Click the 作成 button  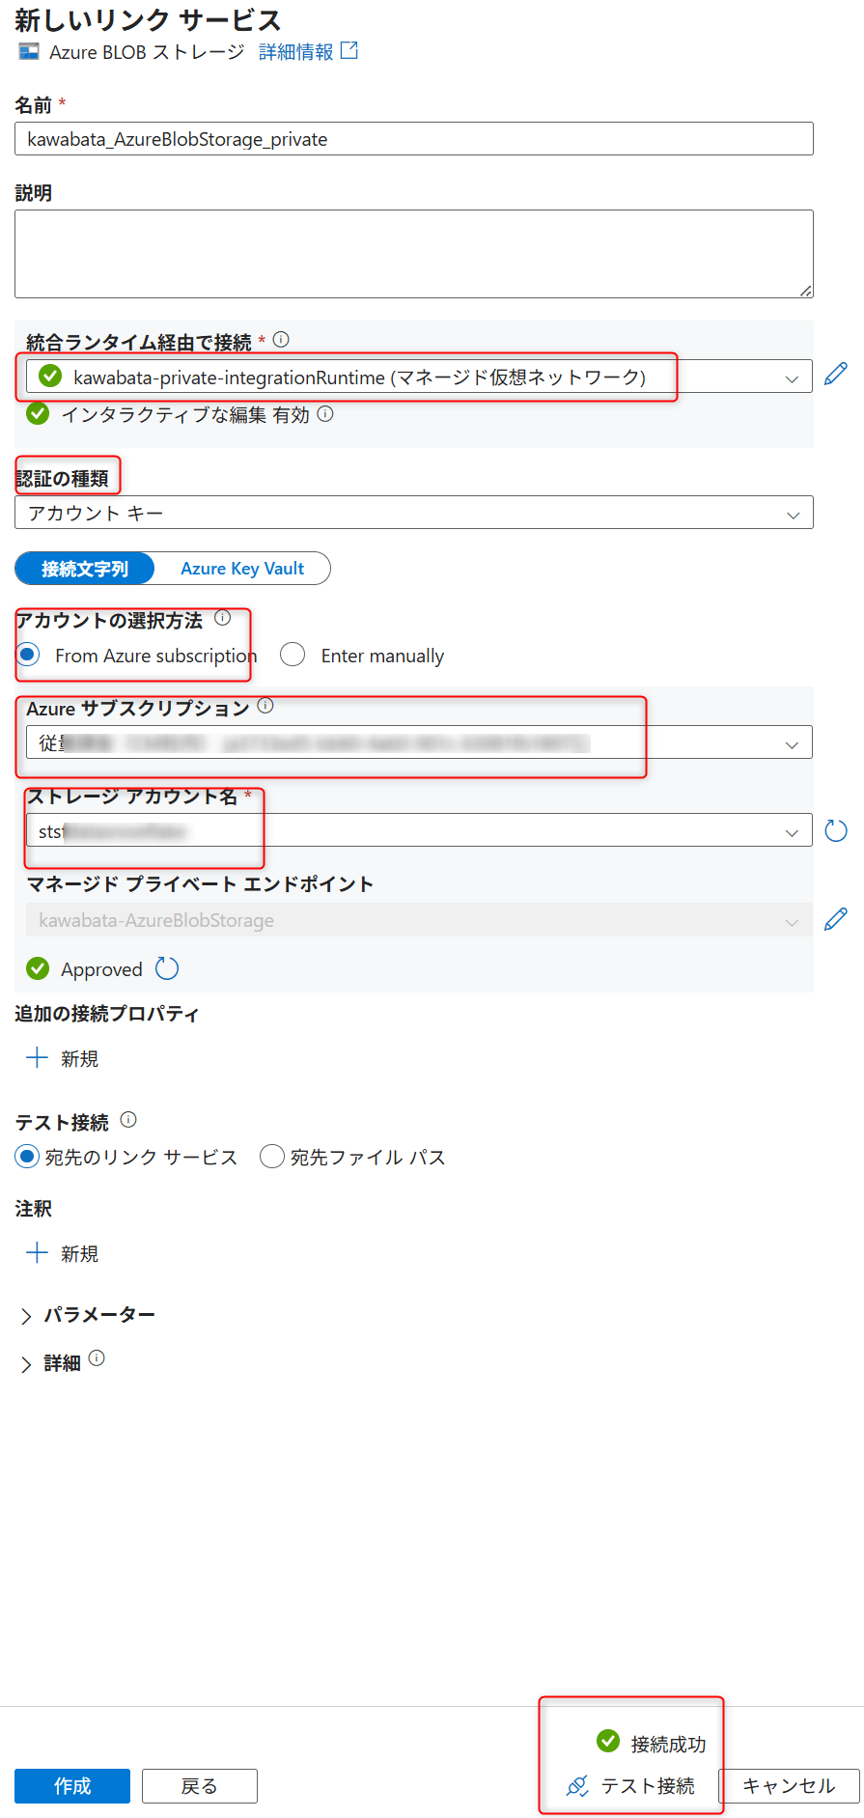[72, 1786]
